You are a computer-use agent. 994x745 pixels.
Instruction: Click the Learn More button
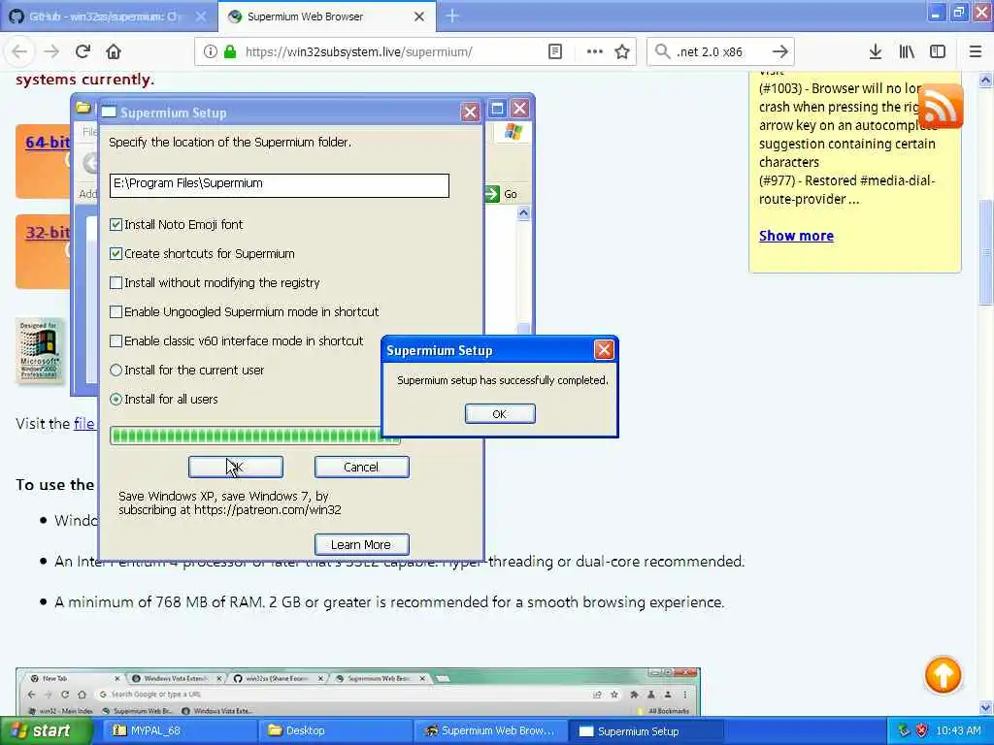coord(361,544)
